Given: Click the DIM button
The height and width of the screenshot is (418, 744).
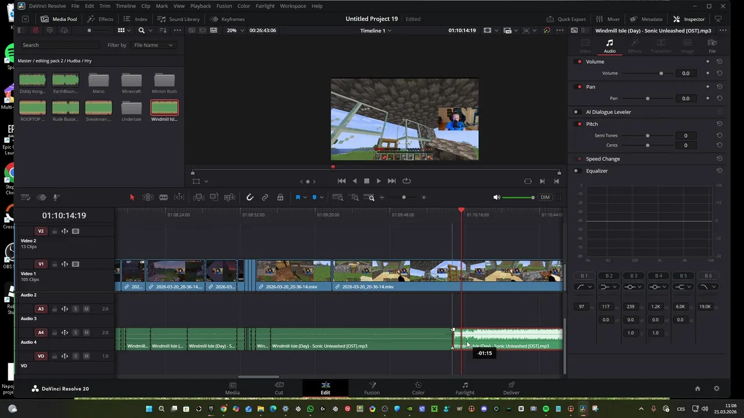Looking at the screenshot, I should pos(545,197).
